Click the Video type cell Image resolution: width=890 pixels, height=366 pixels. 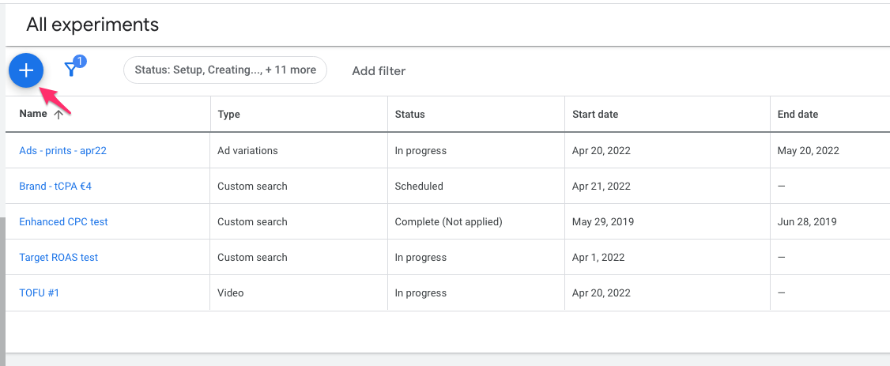click(x=231, y=292)
